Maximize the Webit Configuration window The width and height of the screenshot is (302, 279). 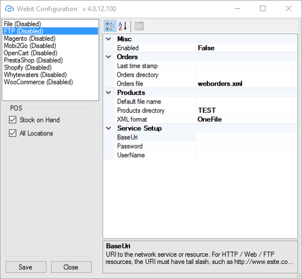pyautogui.click(x=263, y=8)
